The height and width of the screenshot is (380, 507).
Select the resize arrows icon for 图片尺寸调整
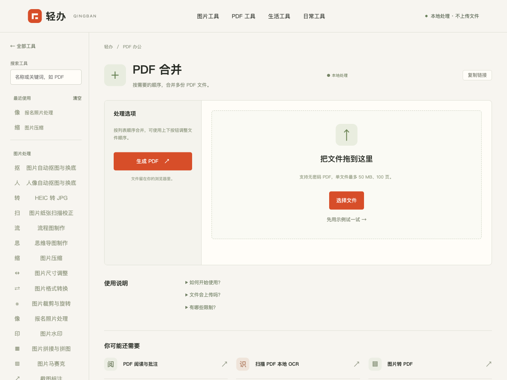click(17, 273)
